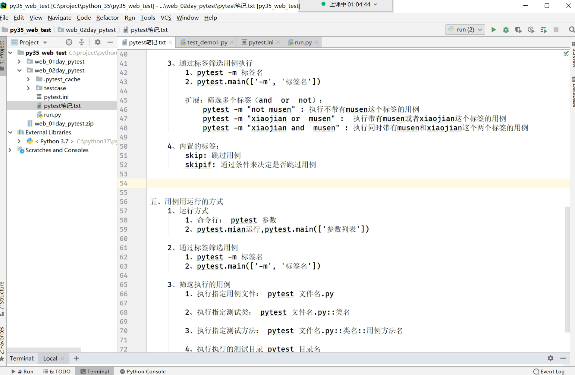Image resolution: width=575 pixels, height=375 pixels.
Task: Open Terminal settings gear icon
Action: pos(550,358)
